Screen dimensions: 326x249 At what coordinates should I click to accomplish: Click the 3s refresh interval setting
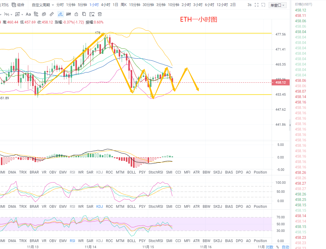pos(249,5)
